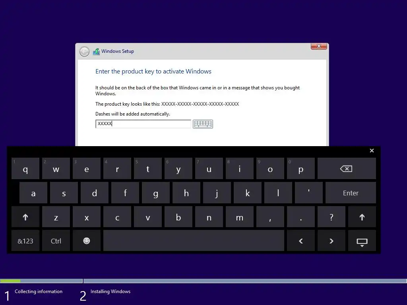Tap the period key
This screenshot has width=407, height=305.
pyautogui.click(x=301, y=217)
